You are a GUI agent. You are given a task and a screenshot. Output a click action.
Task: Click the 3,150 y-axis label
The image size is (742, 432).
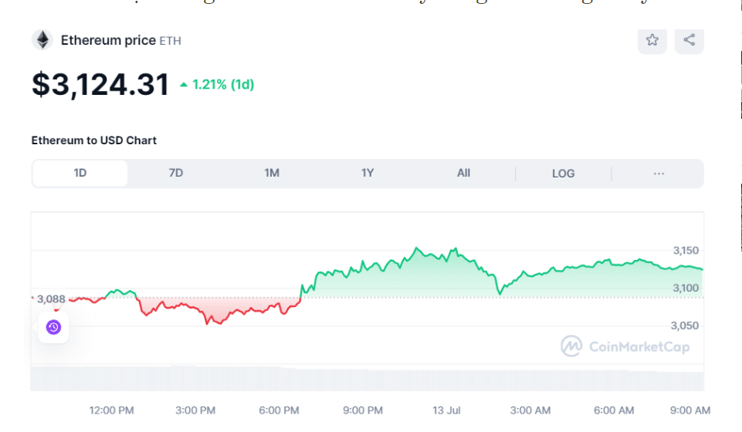tap(686, 251)
